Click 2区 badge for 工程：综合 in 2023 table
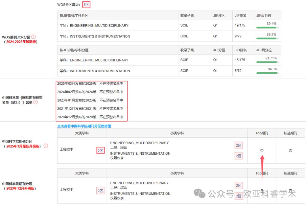Image resolution: width=306 pixels, height=206 pixels. (239, 186)
